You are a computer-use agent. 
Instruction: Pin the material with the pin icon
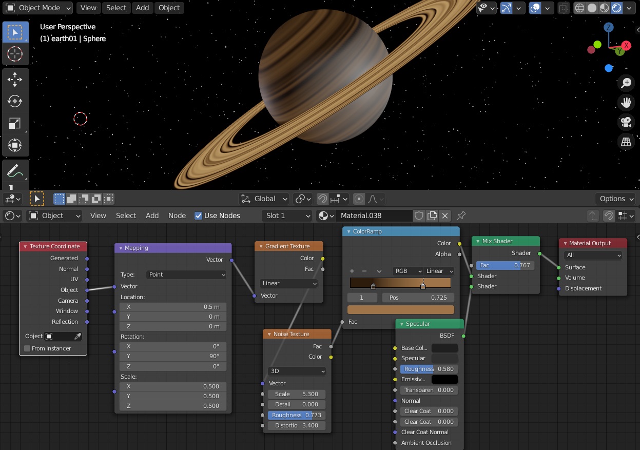(461, 216)
